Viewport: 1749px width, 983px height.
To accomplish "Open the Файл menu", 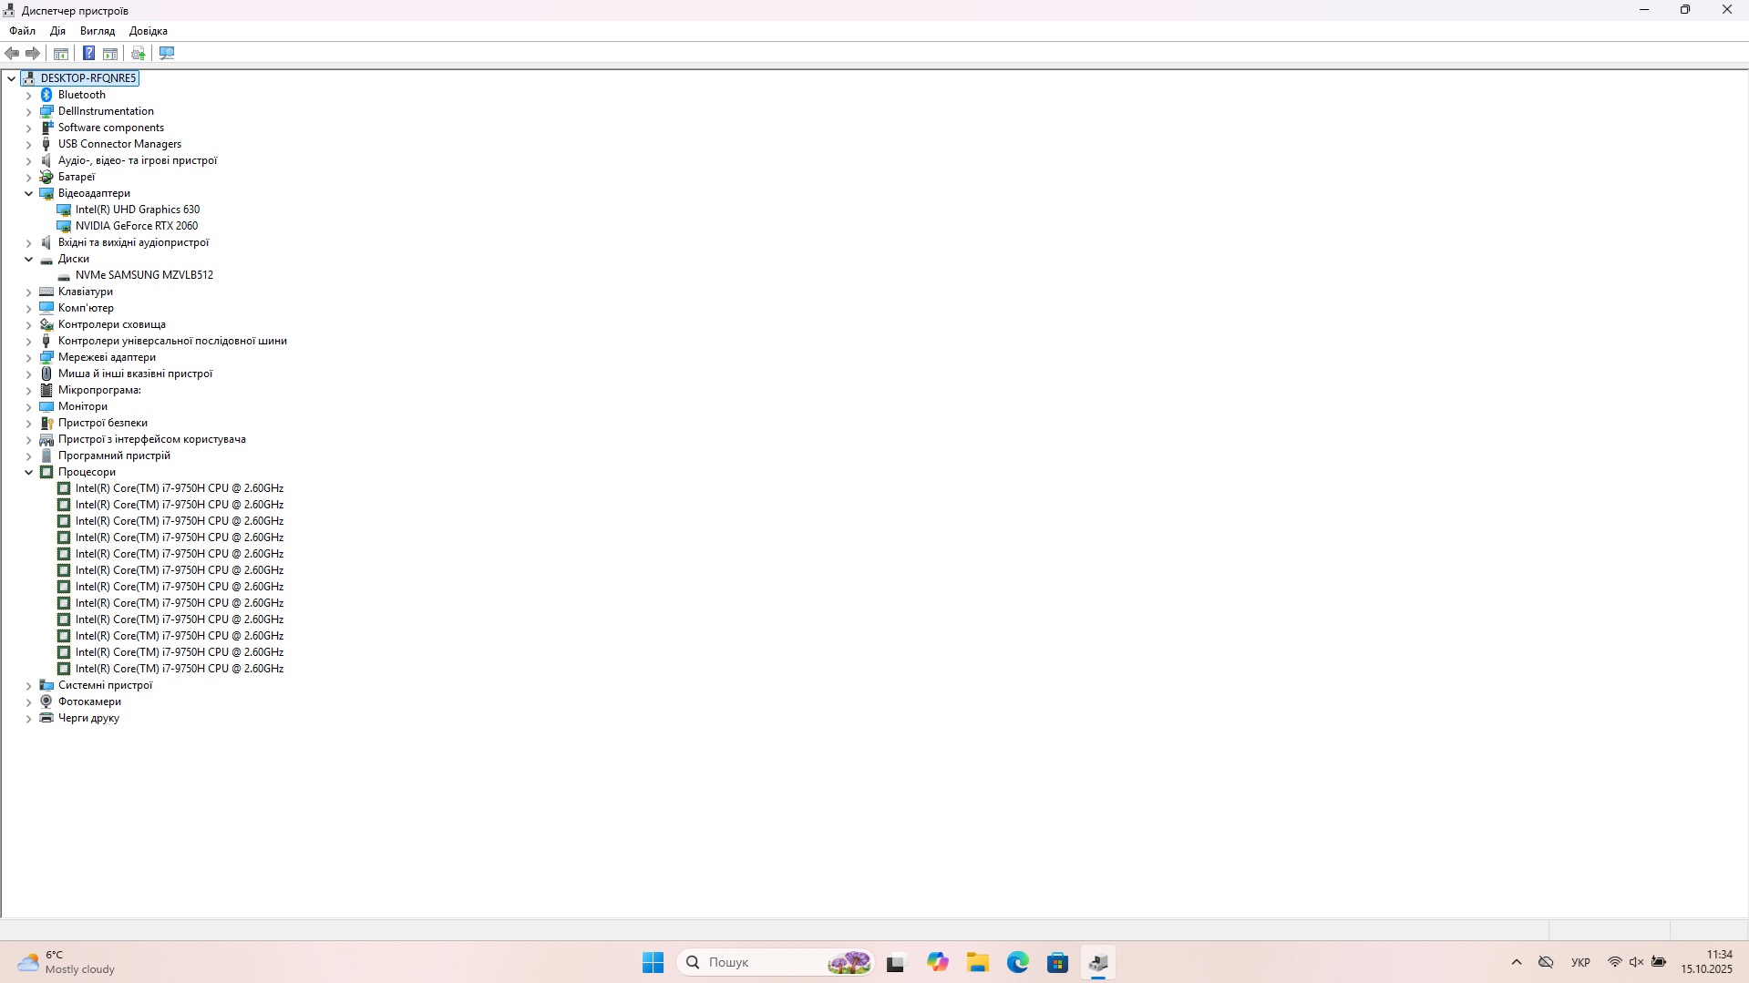I will pos(22,31).
